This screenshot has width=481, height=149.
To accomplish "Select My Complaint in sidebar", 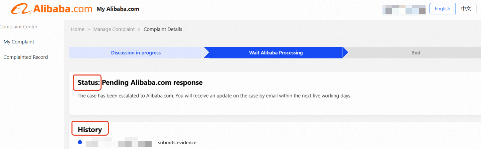I will [19, 42].
